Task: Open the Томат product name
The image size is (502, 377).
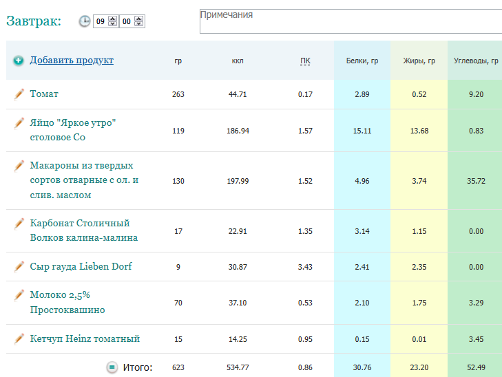Action: (x=44, y=94)
